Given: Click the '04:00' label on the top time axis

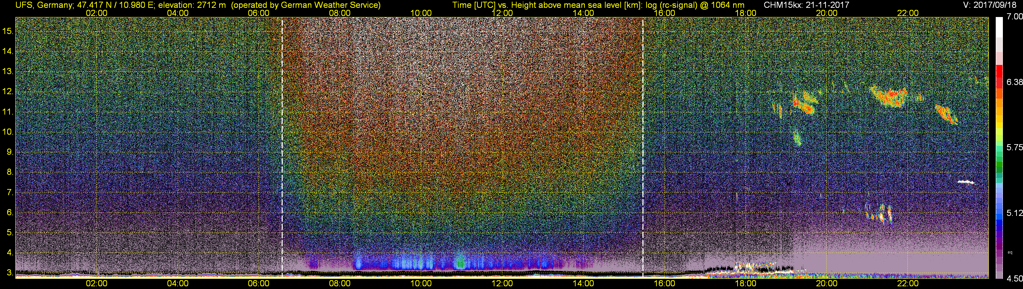Looking at the screenshot, I should point(178,13).
